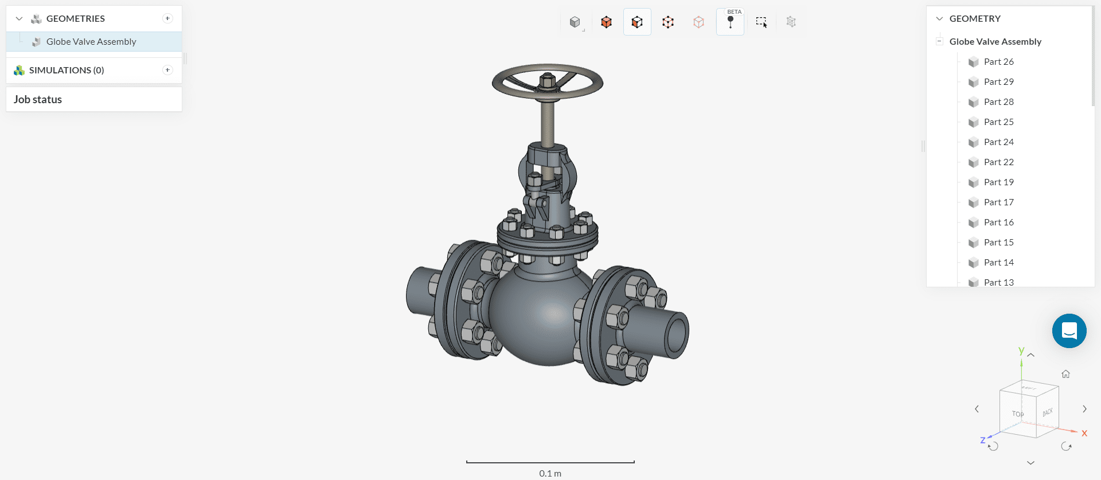The height and width of the screenshot is (480, 1101).
Task: Enable box selection tool
Action: (761, 22)
